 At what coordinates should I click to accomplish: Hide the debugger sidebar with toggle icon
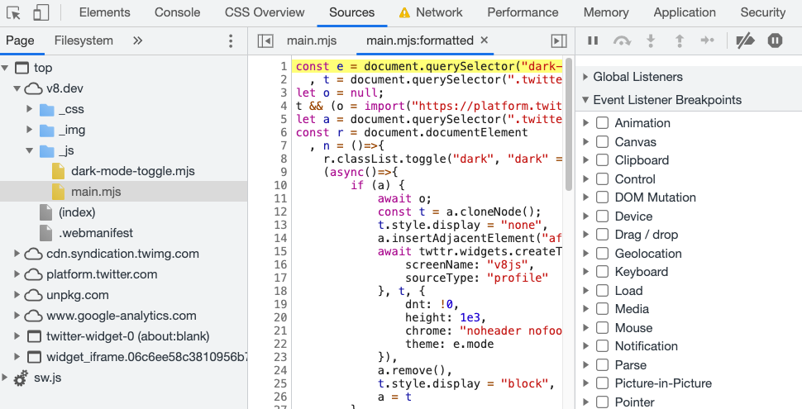[559, 41]
